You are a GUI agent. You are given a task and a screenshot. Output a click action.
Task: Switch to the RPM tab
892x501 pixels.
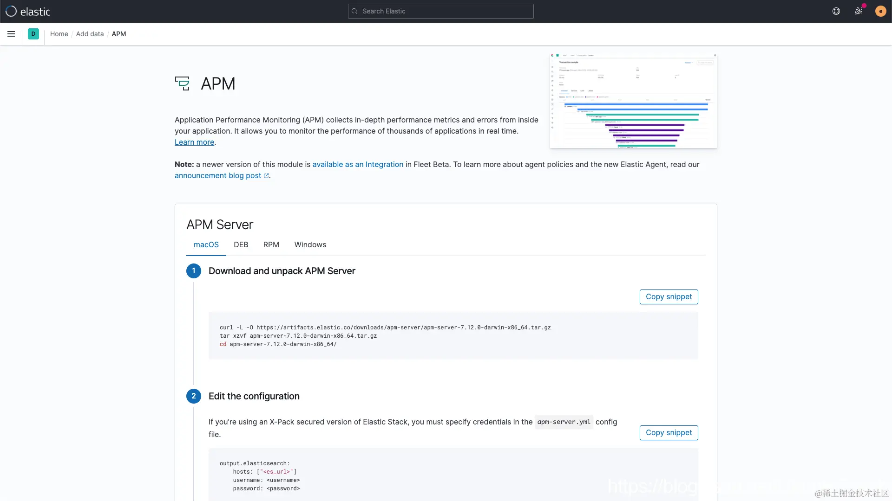(271, 245)
